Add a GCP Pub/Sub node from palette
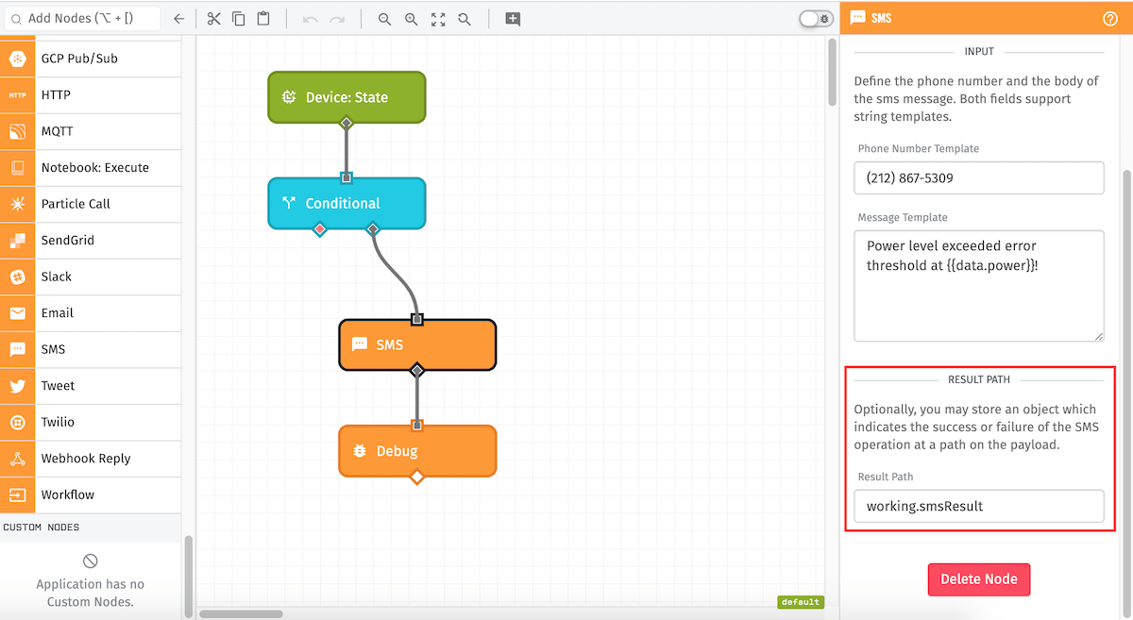Viewport: 1133px width, 620px height. point(91,59)
